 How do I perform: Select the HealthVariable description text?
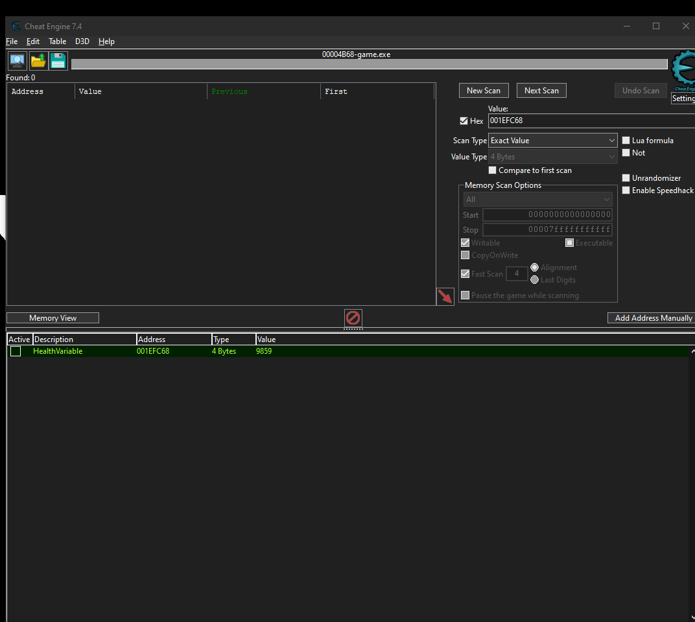click(x=58, y=351)
